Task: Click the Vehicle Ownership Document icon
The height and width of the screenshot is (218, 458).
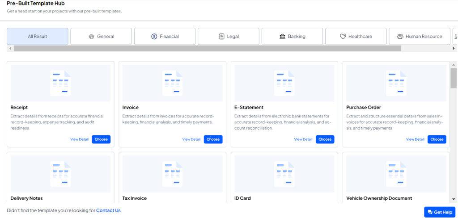Action: 396,173
